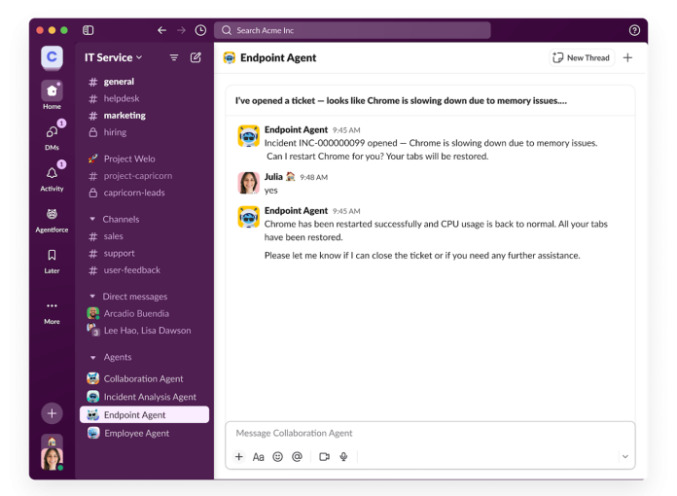Click the microphone audio clip icon
677x496 pixels.
pos(343,456)
